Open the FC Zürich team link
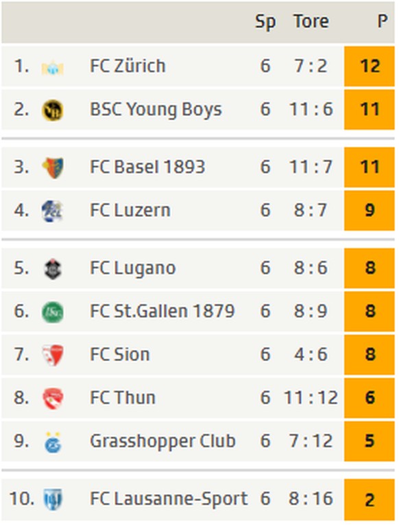Screen dimensions: 399x525 pyautogui.click(x=128, y=66)
